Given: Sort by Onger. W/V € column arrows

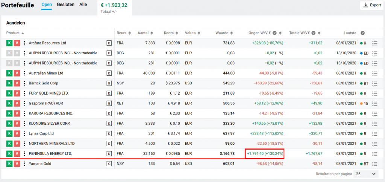Looking at the screenshot, I should [280, 33].
